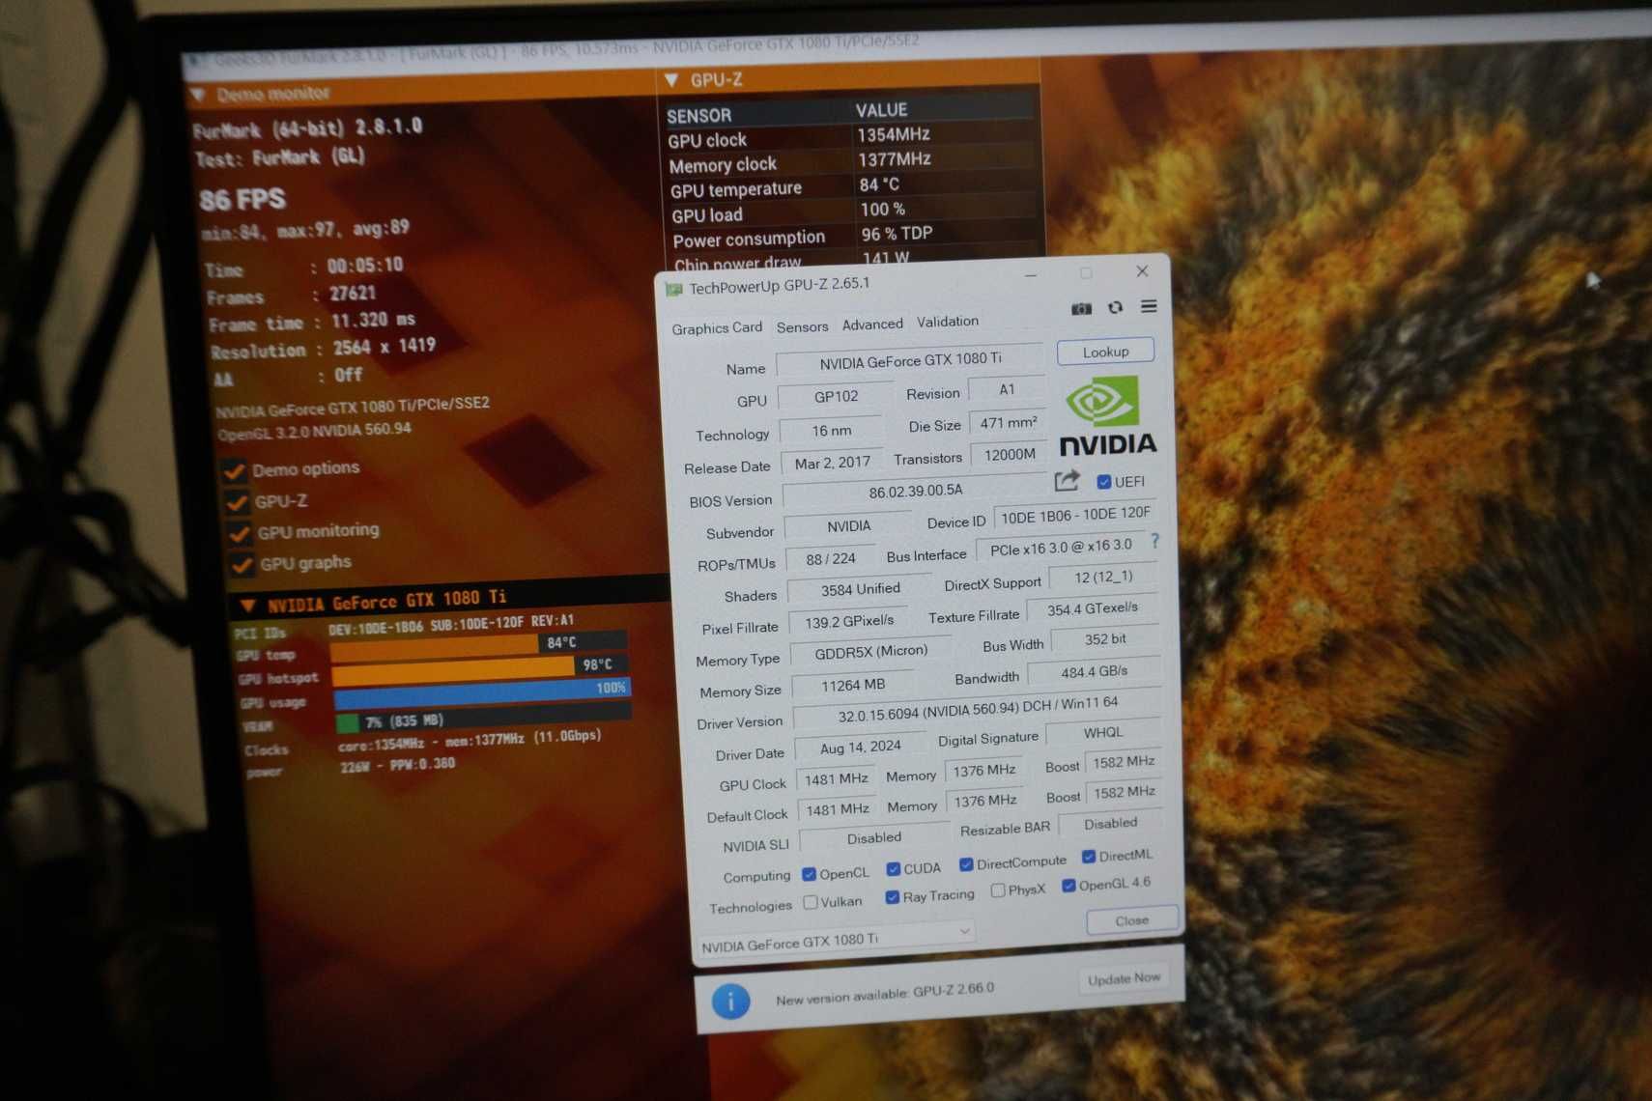Click the Memory Size 11264 MB field
Screen dimensions: 1652x1101
[852, 685]
